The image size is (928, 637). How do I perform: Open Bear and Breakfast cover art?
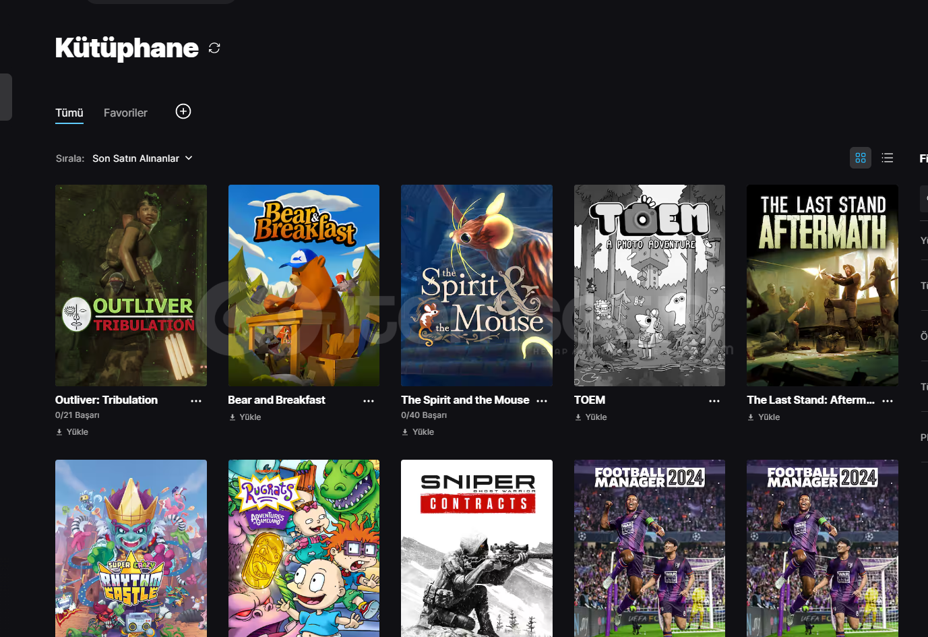pos(304,285)
